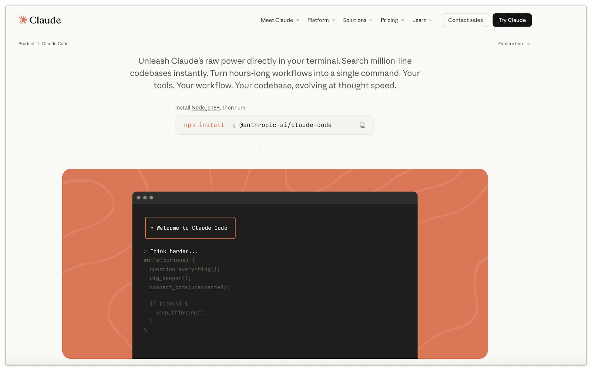Open the Solutions dropdown
Viewport: 592px width, 371px height.
coord(357,20)
